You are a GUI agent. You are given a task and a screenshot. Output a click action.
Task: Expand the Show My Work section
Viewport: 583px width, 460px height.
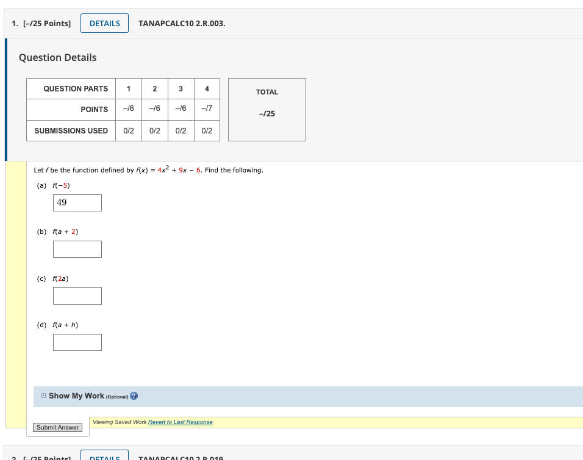[x=43, y=395]
